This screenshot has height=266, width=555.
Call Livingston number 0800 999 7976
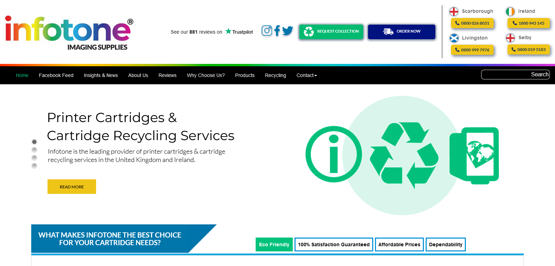pyautogui.click(x=472, y=50)
